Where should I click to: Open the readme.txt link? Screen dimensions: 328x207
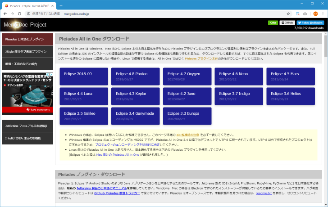pyautogui.click(x=264, y=193)
